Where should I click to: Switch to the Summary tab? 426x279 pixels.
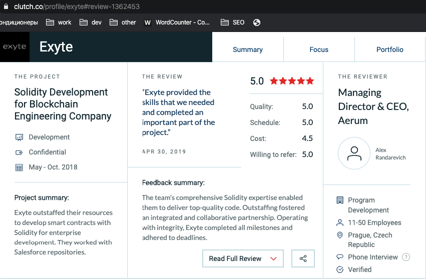(x=248, y=49)
